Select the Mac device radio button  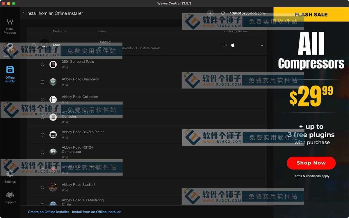pyautogui.click(x=34, y=45)
